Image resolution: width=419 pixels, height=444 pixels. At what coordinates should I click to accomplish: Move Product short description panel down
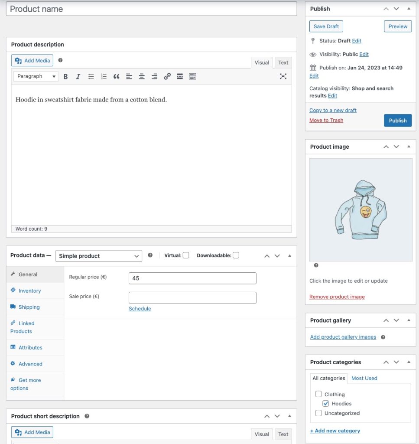[277, 416]
